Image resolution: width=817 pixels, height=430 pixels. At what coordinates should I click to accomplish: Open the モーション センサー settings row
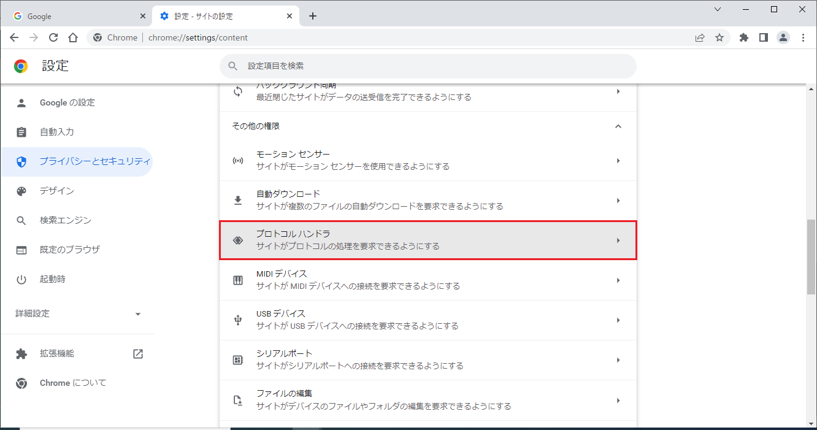pos(428,161)
